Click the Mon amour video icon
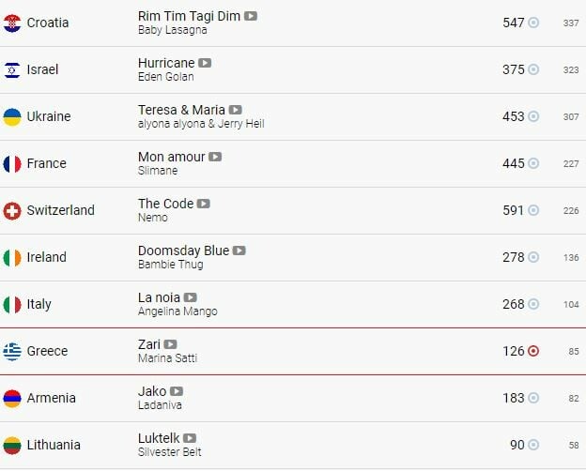The image size is (586, 471). [x=215, y=157]
